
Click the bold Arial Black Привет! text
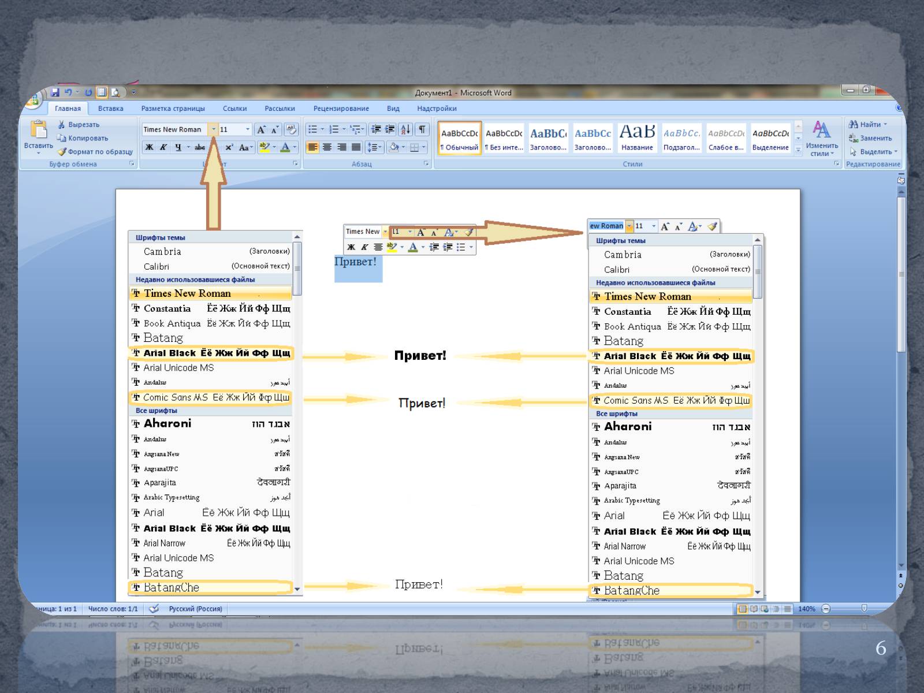420,356
